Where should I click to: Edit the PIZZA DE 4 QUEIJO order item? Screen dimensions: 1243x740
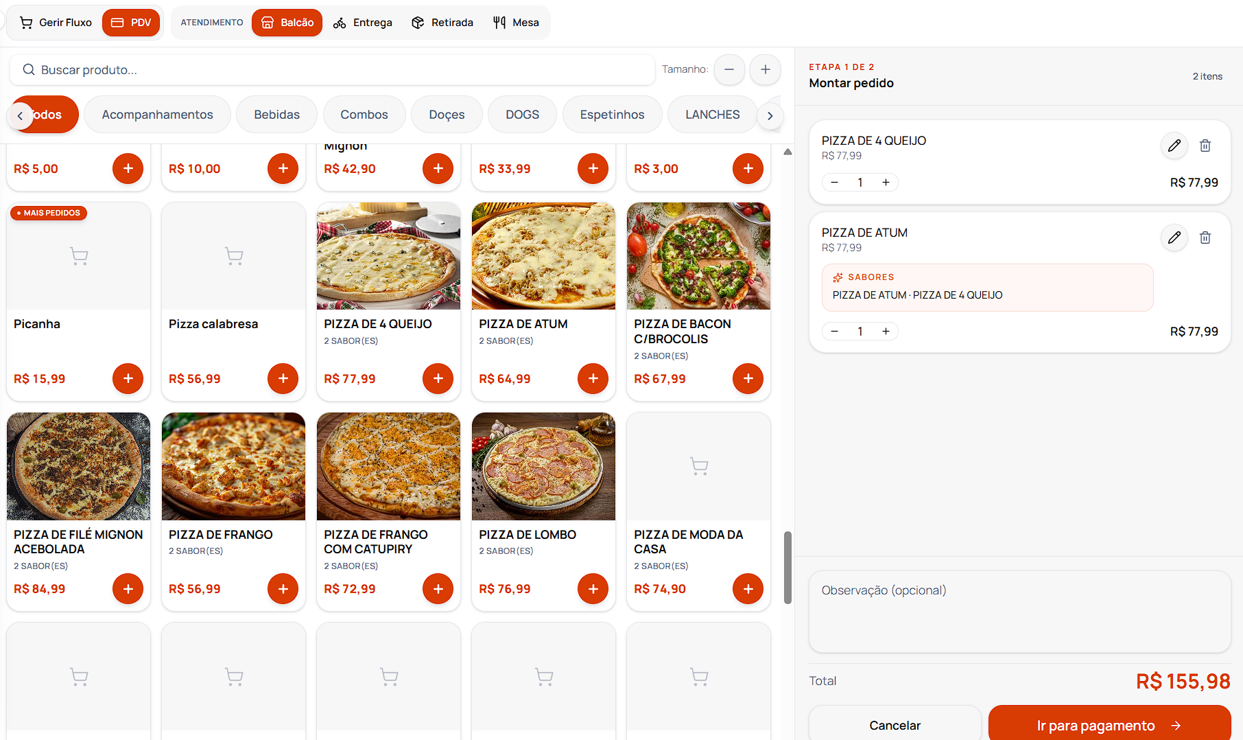1174,146
